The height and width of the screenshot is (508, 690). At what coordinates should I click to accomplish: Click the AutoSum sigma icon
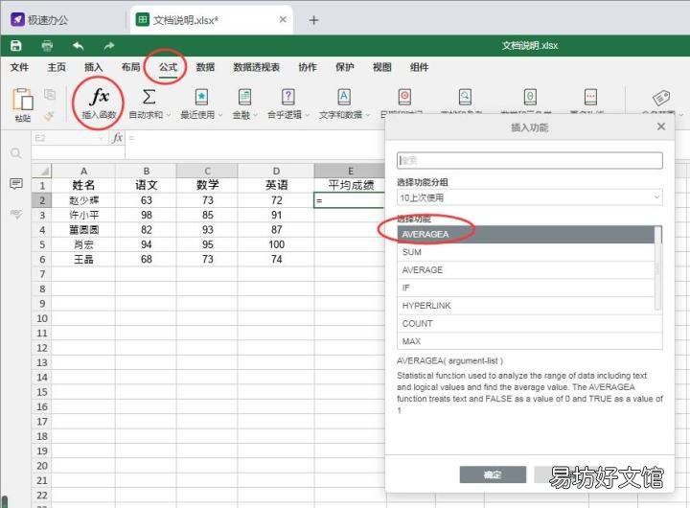[x=149, y=97]
